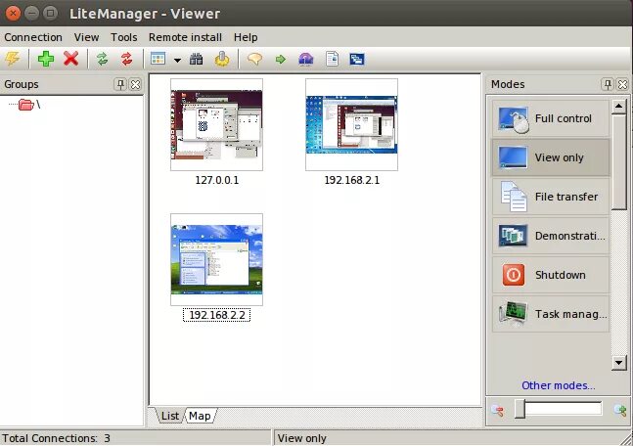Switch to the List tab
633x446 pixels.
click(170, 416)
